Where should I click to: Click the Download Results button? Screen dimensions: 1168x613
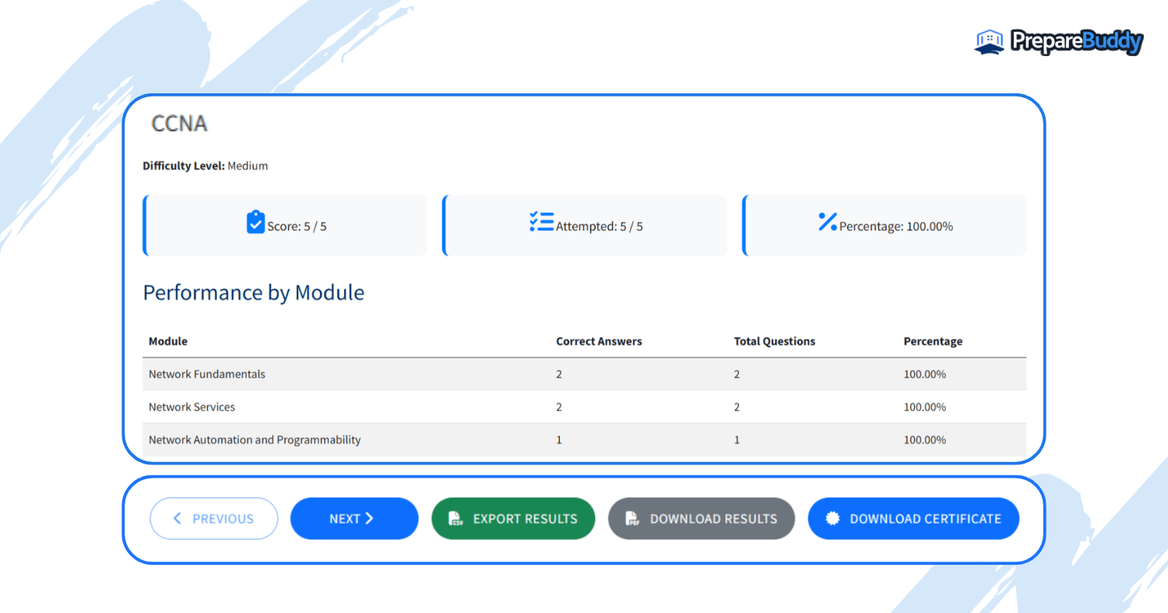[701, 518]
